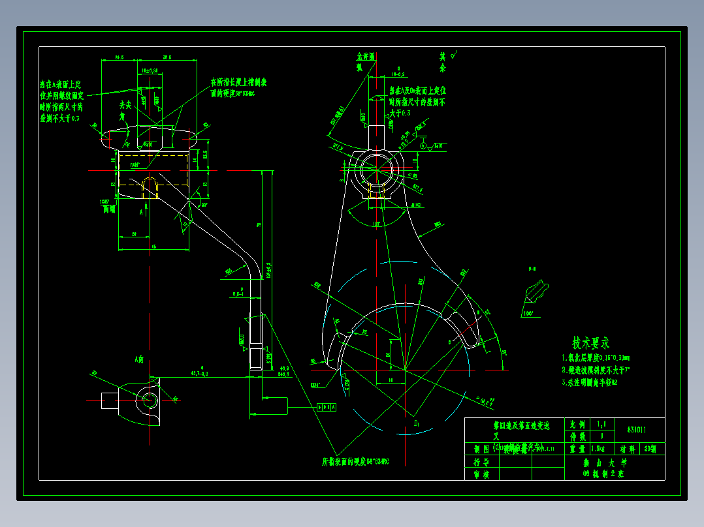This screenshot has height=527, width=704.
Task: Select the 其余 surface finish label
Action: coord(443,62)
